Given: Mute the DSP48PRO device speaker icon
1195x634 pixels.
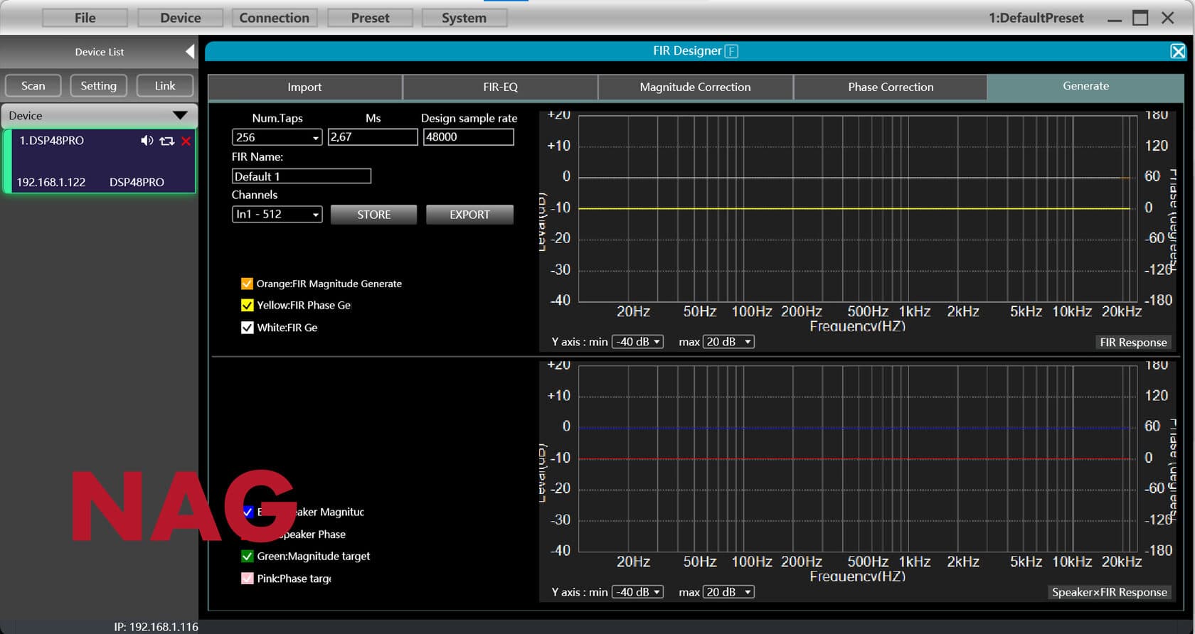Looking at the screenshot, I should coord(147,141).
